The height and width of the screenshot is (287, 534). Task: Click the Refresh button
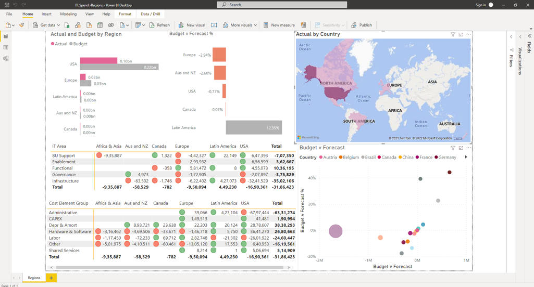[159, 25]
